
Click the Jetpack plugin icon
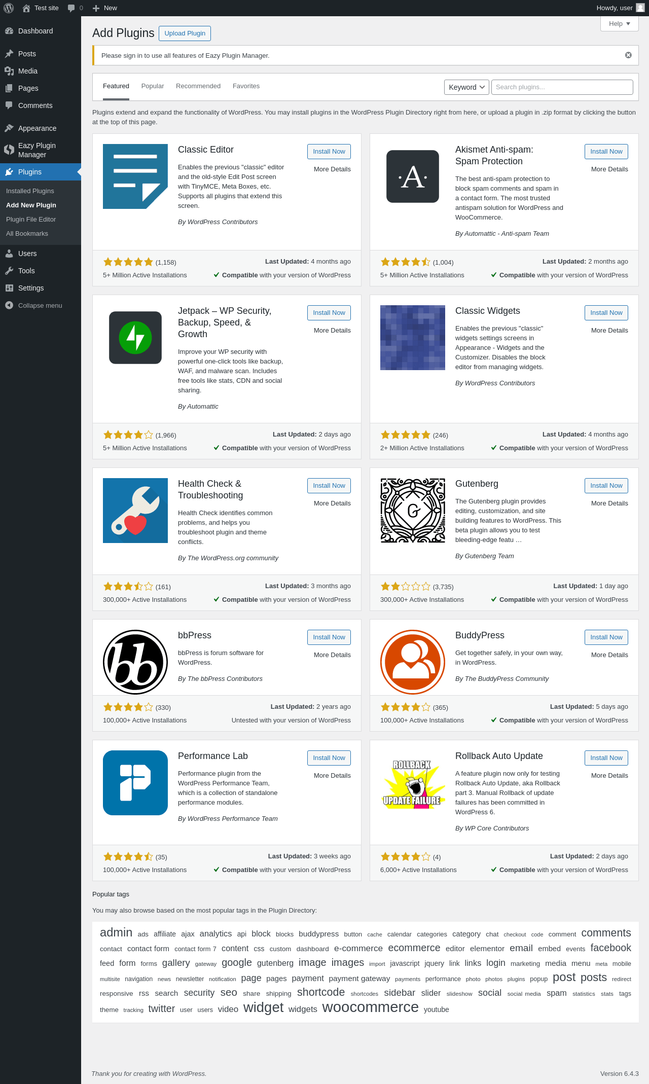click(135, 338)
